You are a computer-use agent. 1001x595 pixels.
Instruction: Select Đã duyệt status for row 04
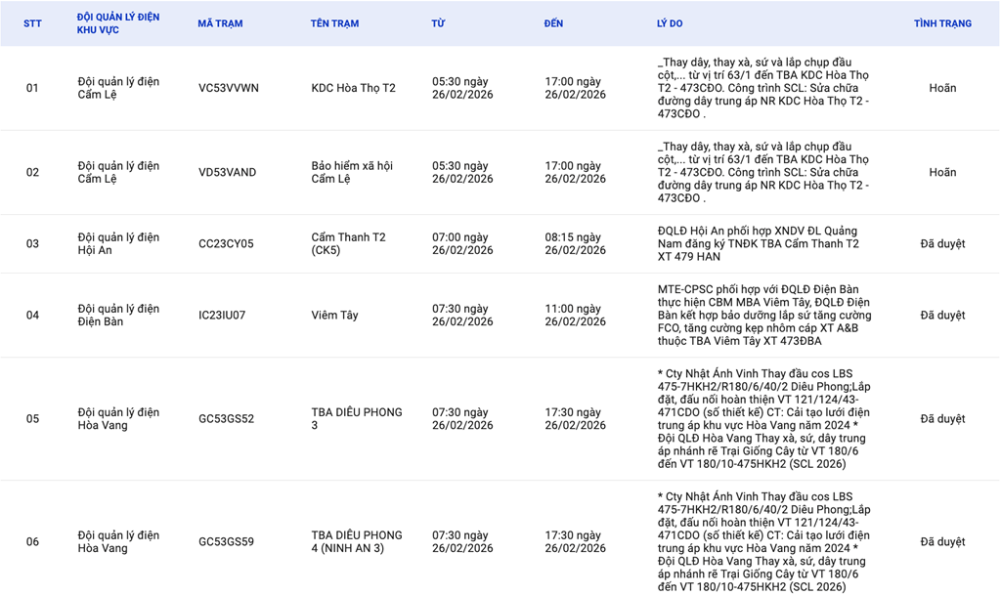point(942,316)
